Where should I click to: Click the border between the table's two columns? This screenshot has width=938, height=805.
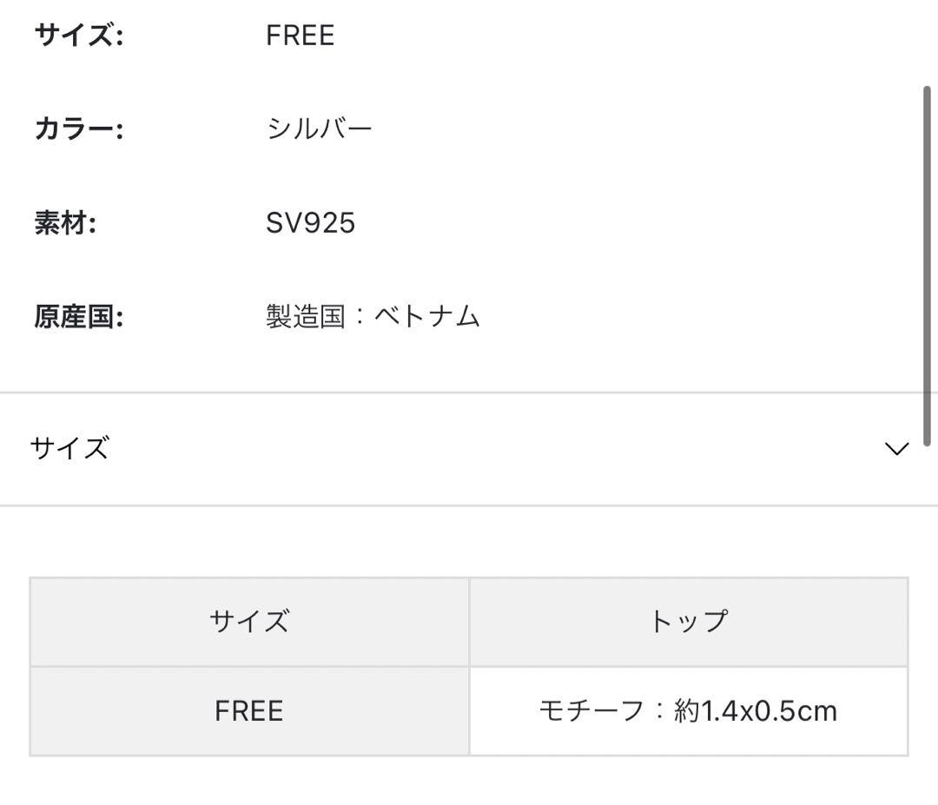tap(469, 667)
